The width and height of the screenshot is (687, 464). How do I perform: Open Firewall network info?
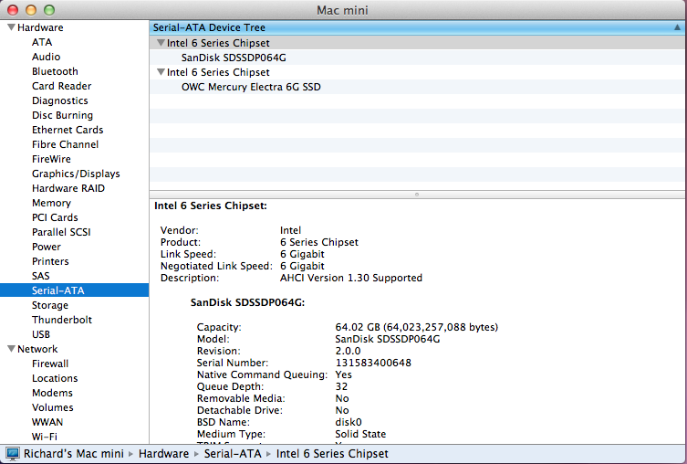[x=50, y=364]
